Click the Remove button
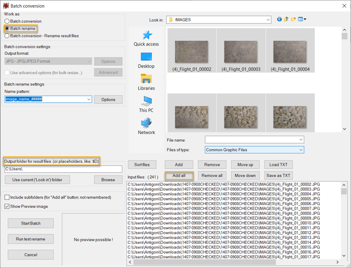This screenshot has height=268, width=351. [x=212, y=165]
